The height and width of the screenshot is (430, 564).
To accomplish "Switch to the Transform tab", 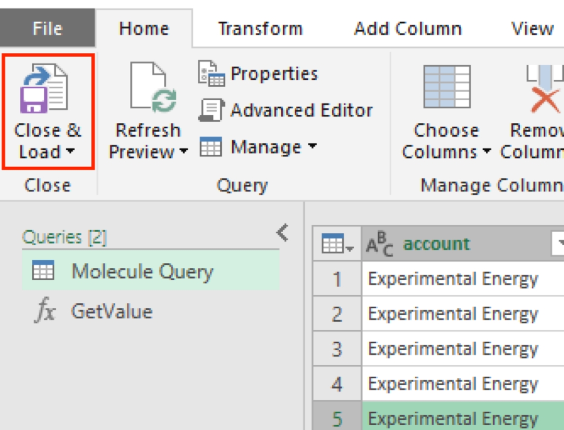I will [260, 29].
